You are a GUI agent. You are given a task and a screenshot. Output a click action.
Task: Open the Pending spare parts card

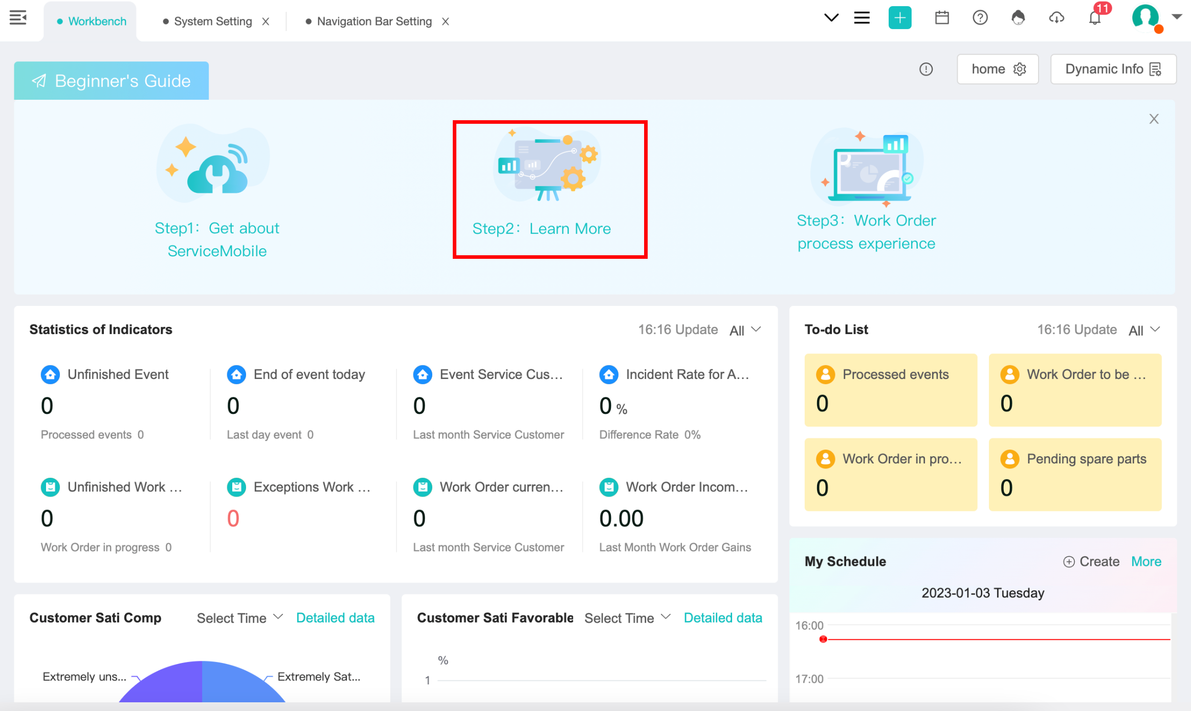pos(1075,474)
